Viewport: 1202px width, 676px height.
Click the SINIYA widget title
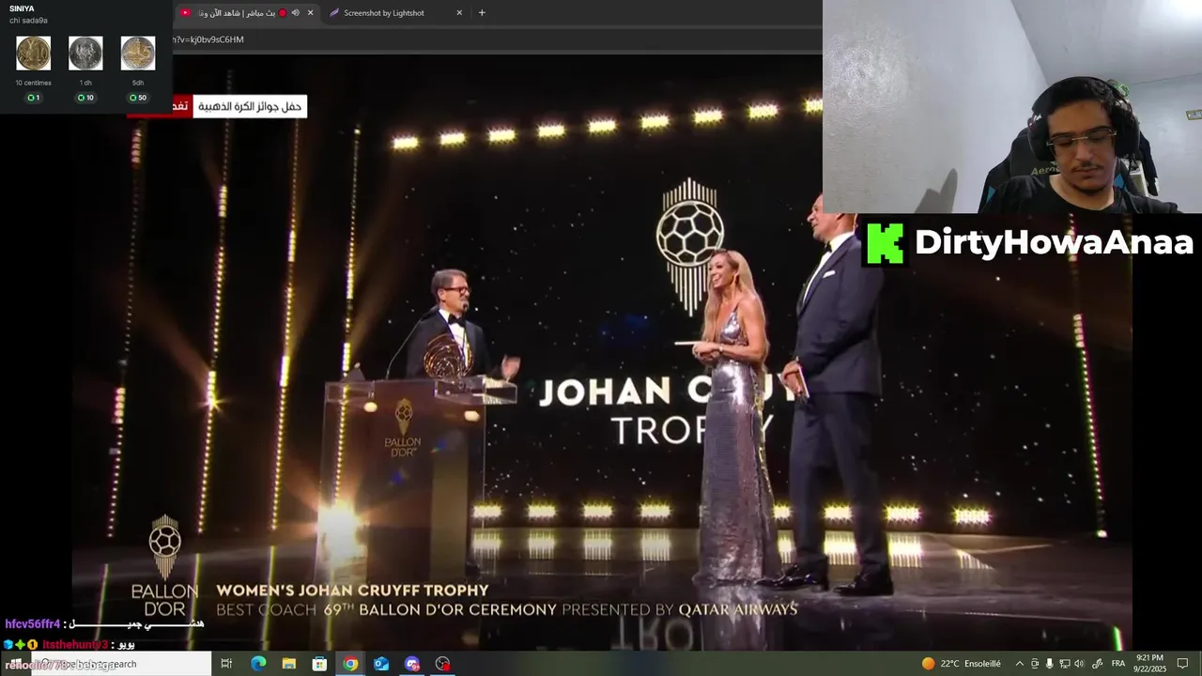22,8
